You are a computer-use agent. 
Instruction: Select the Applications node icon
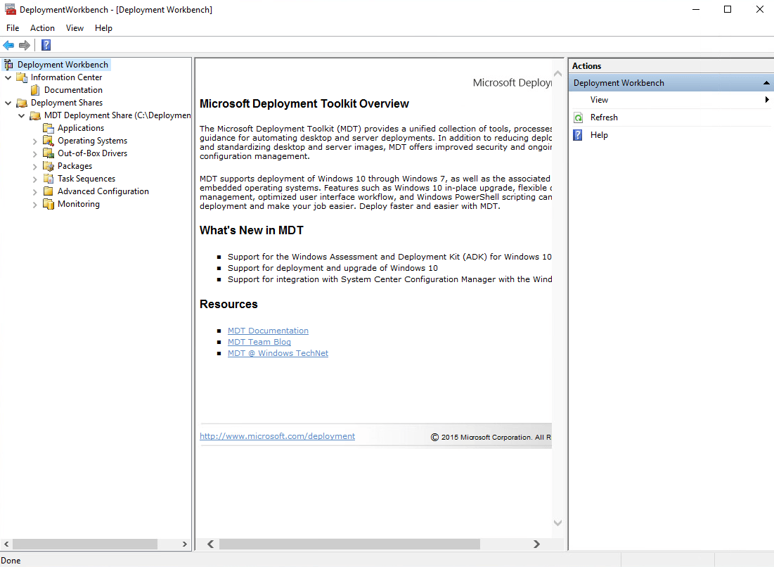pos(49,128)
